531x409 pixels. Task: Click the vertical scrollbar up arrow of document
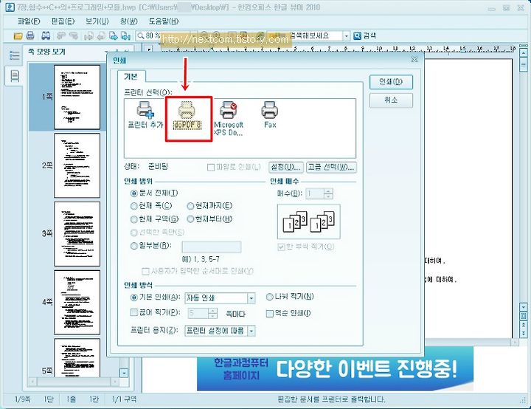pos(523,53)
